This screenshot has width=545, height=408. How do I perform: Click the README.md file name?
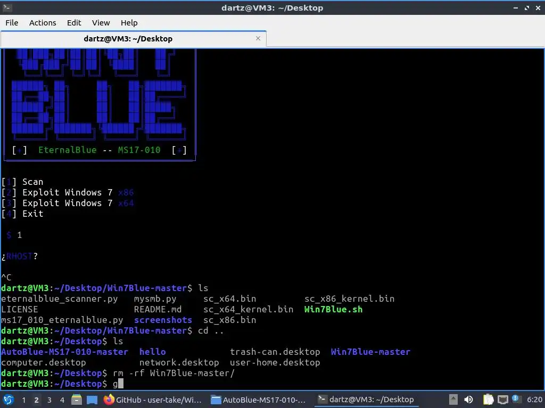[158, 310]
